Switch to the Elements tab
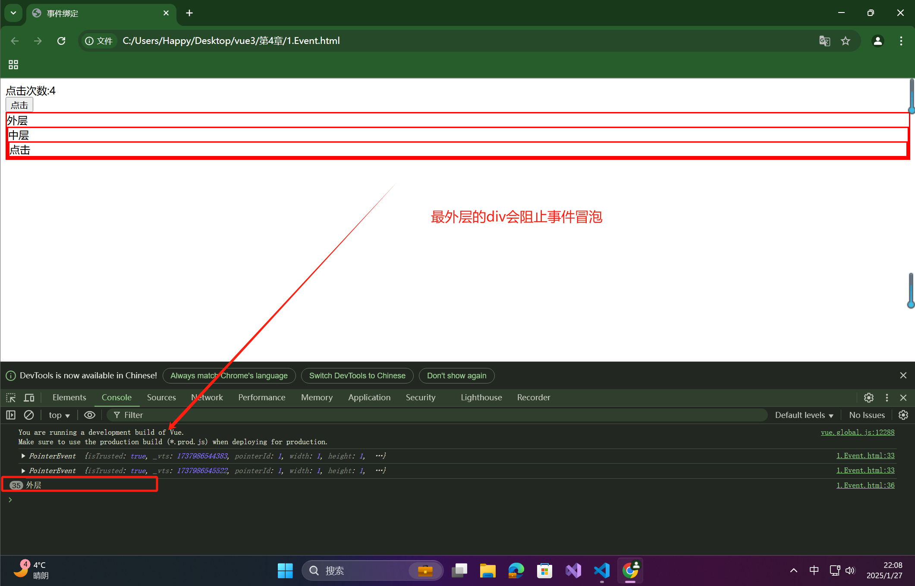915x586 pixels. pos(69,397)
